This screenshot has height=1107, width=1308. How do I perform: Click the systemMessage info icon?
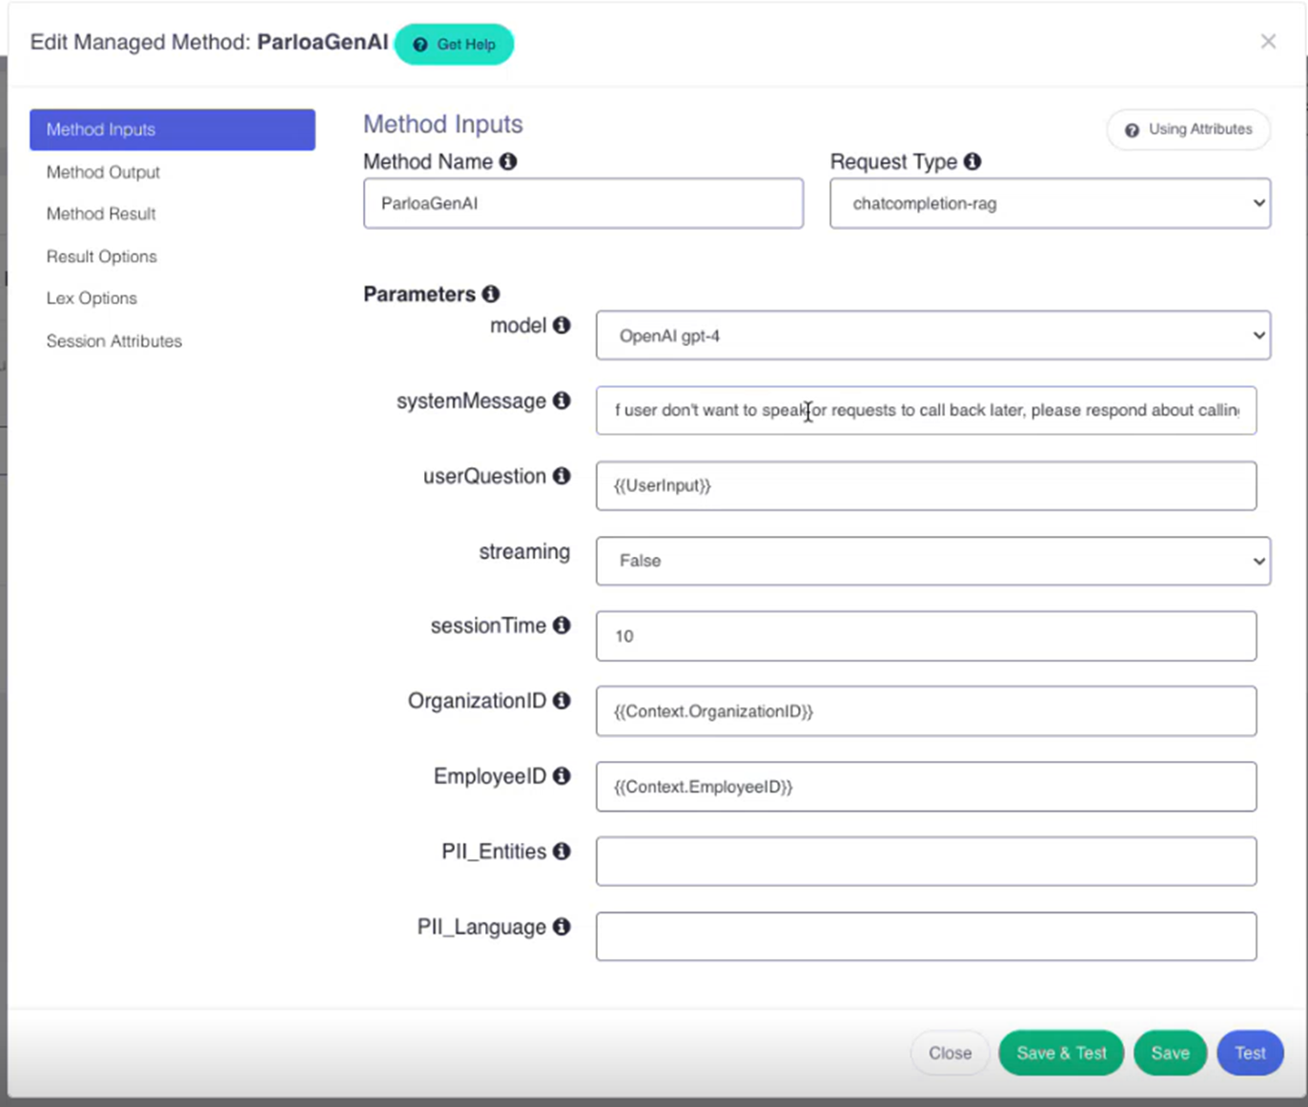[x=562, y=401]
